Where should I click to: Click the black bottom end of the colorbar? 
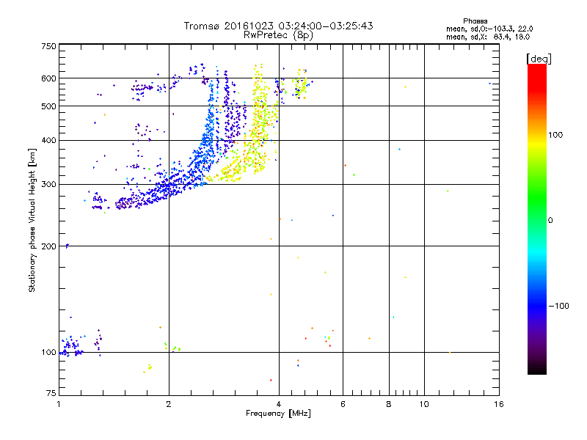click(x=536, y=370)
